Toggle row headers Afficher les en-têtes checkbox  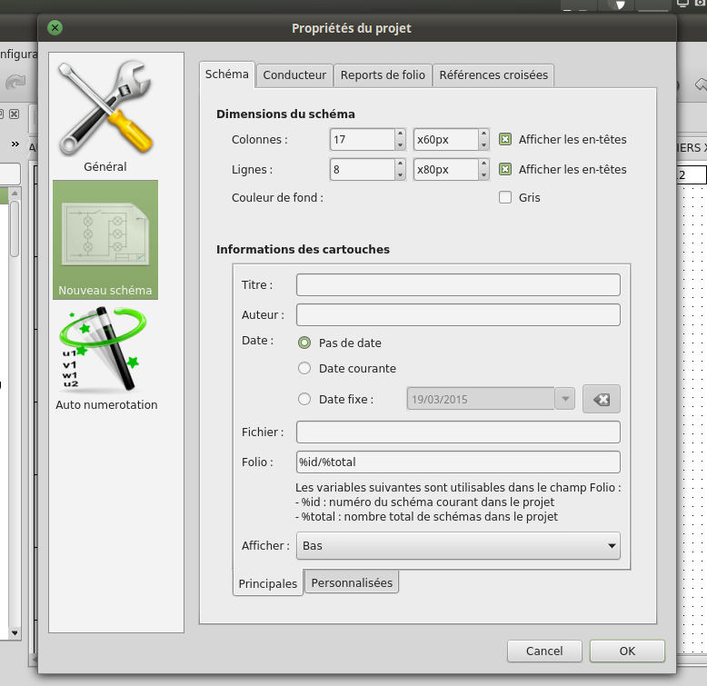505,170
